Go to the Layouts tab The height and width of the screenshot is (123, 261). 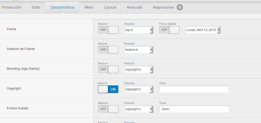coord(110,7)
